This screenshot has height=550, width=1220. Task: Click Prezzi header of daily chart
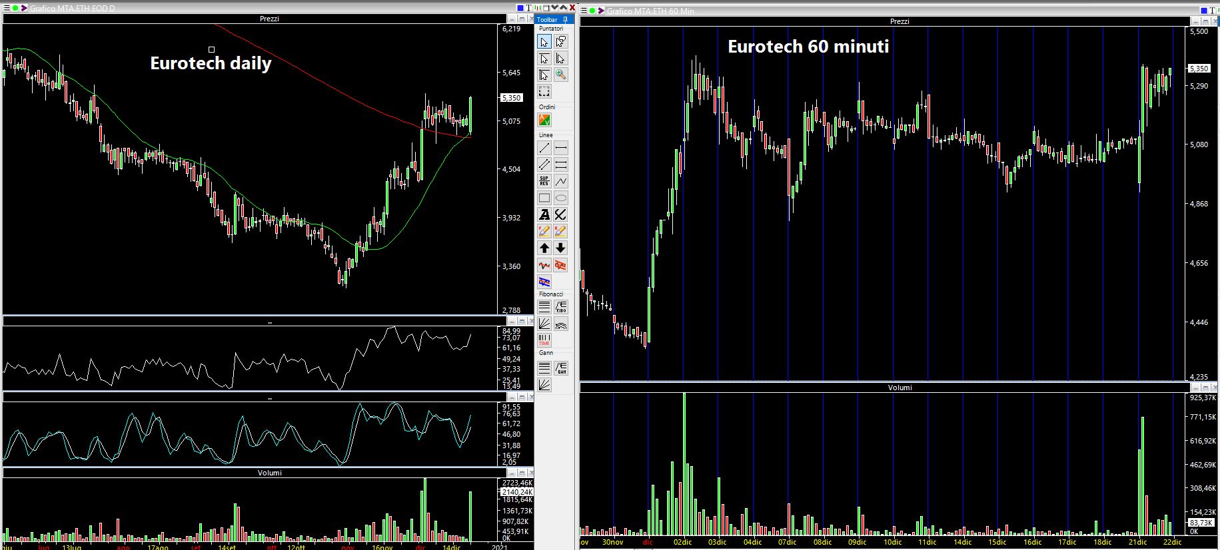269,19
